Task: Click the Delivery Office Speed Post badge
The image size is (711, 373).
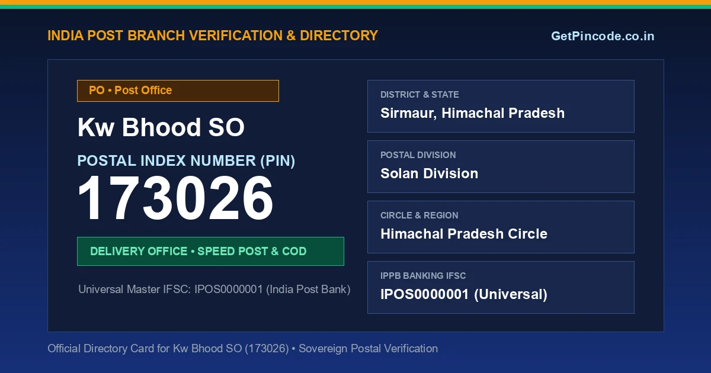Action: tap(210, 251)
